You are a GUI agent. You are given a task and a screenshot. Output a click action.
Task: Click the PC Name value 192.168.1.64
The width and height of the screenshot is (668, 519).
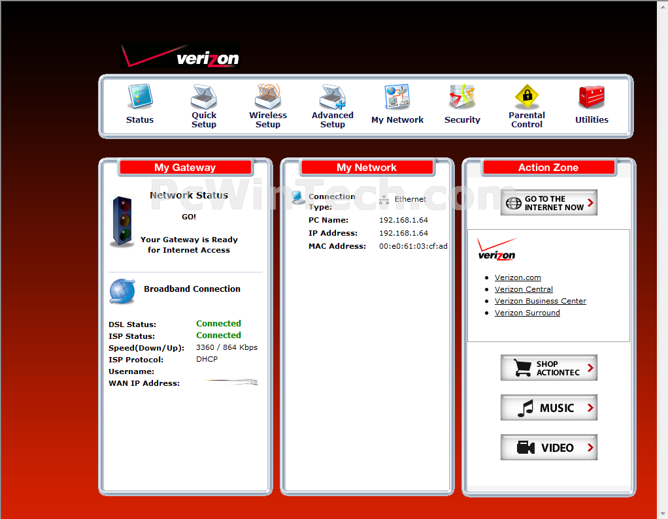click(403, 220)
